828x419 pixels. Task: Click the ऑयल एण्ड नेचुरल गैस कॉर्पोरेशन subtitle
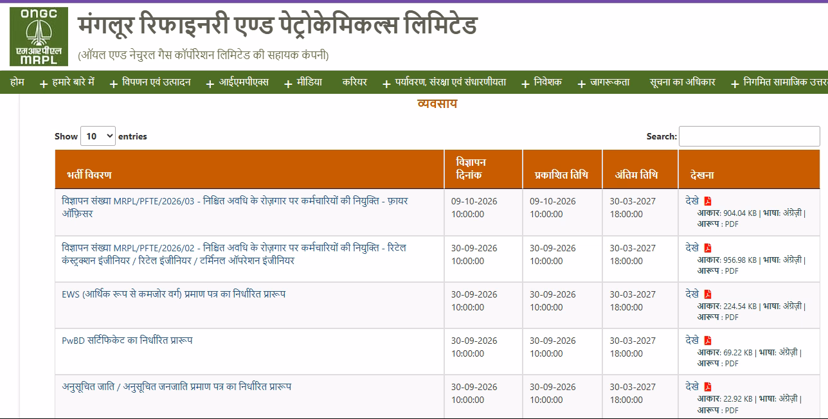(203, 55)
